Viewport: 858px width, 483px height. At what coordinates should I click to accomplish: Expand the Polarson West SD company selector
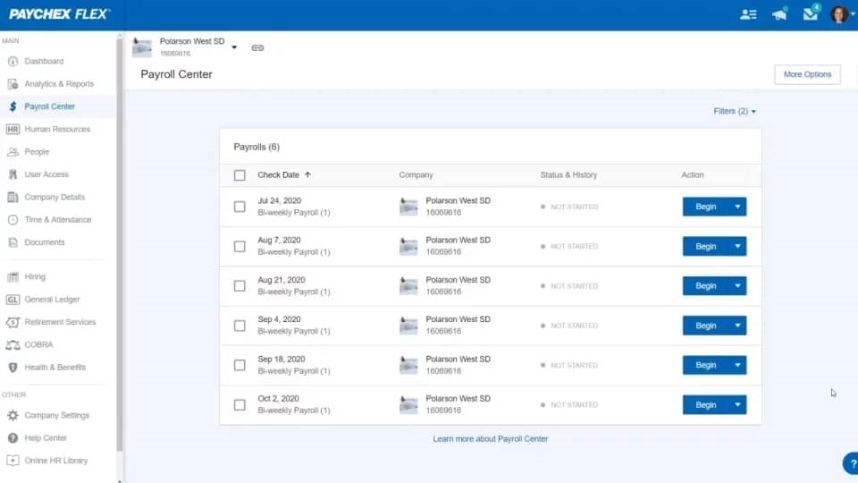pyautogui.click(x=234, y=47)
